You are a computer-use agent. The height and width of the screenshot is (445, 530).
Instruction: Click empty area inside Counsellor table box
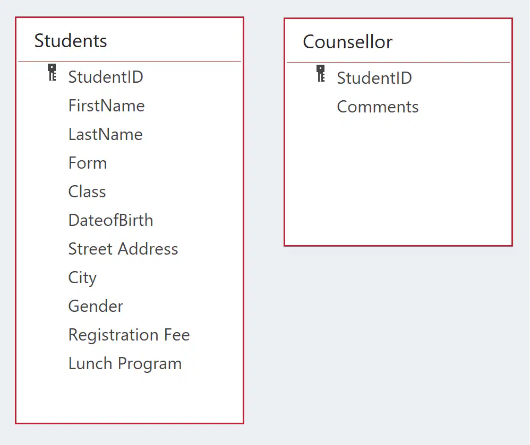(x=398, y=179)
